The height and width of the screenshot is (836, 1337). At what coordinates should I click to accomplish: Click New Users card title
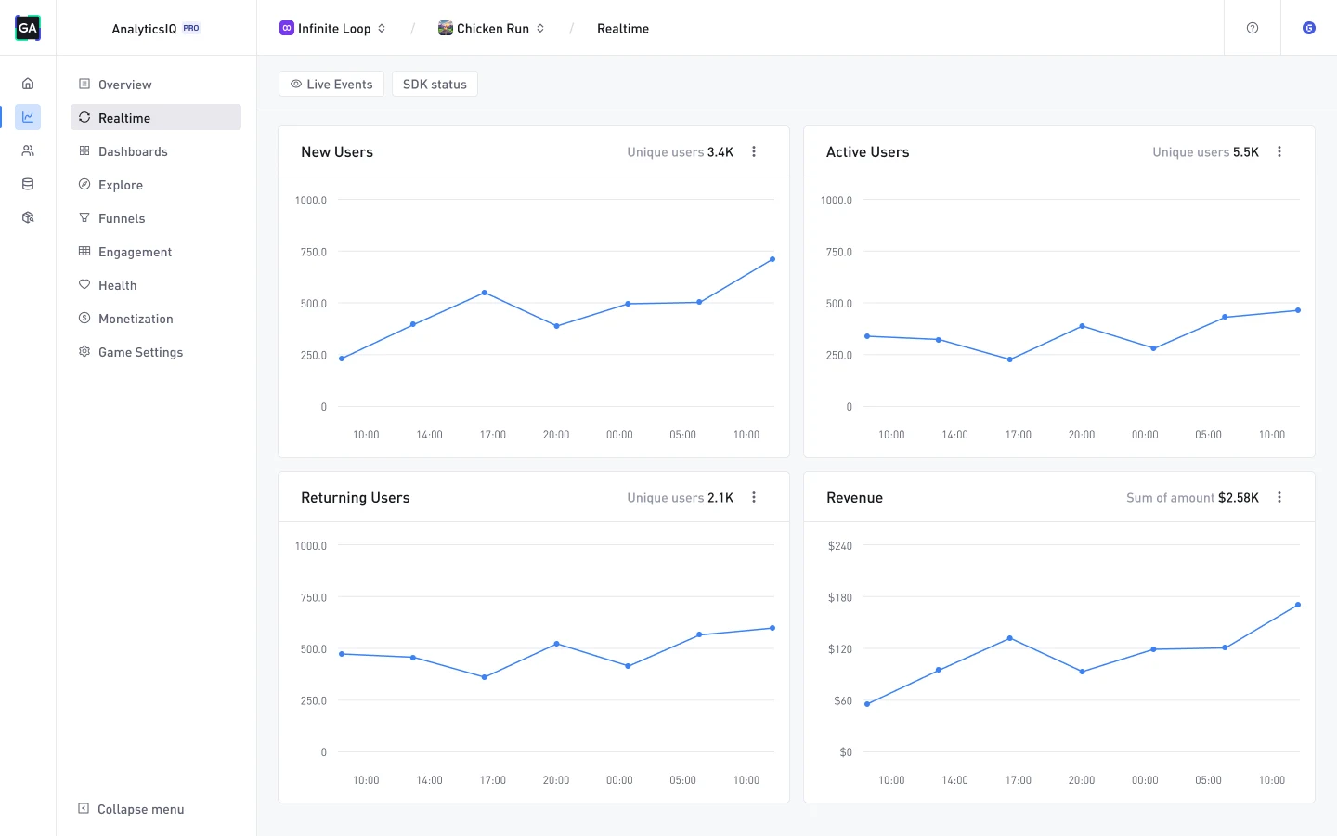pyautogui.click(x=337, y=151)
